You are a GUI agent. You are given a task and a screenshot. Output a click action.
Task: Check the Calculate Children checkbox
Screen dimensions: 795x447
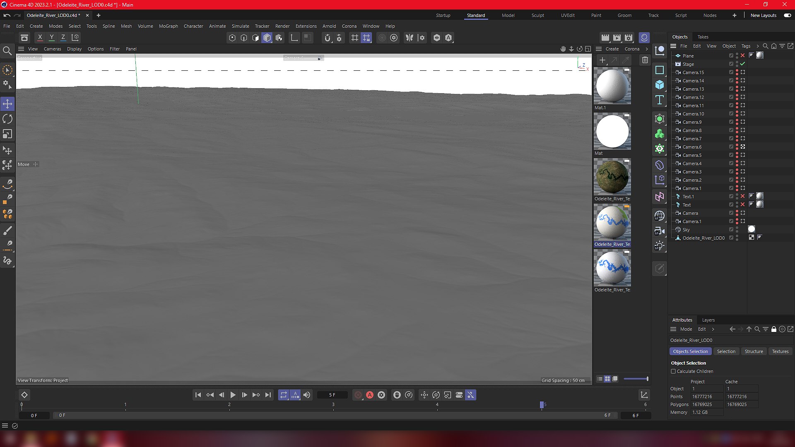pos(673,371)
